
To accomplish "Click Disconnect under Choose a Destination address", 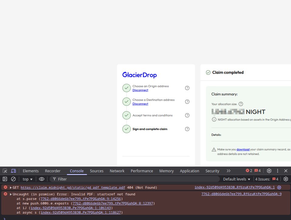I will 140,104.
